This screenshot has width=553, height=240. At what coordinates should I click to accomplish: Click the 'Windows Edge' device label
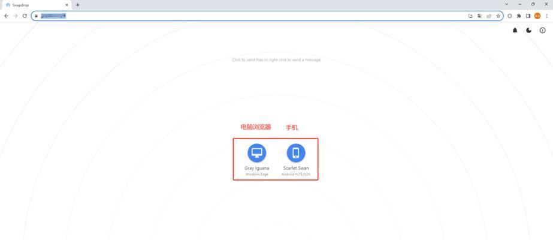coord(257,175)
